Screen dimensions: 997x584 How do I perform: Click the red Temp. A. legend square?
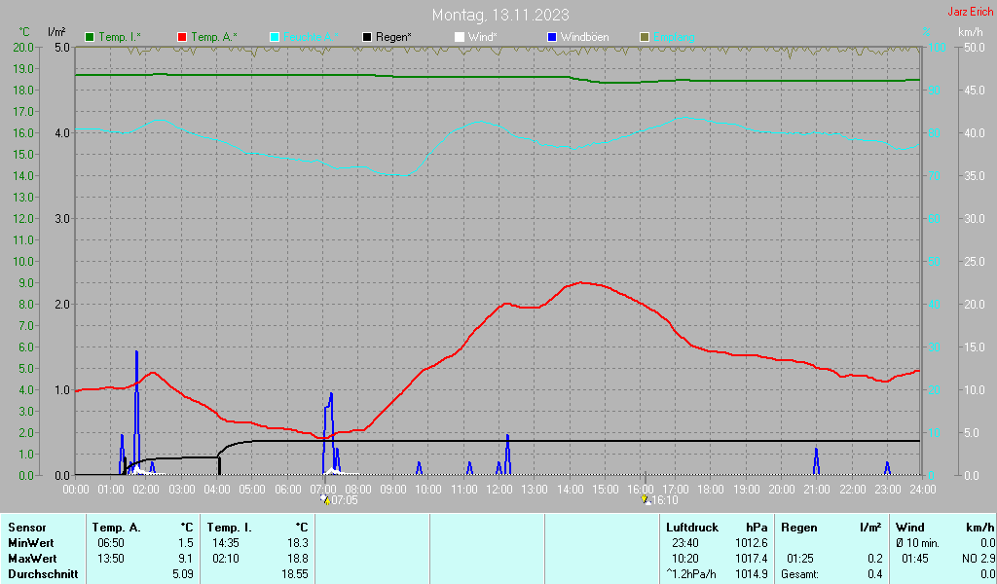click(x=182, y=38)
